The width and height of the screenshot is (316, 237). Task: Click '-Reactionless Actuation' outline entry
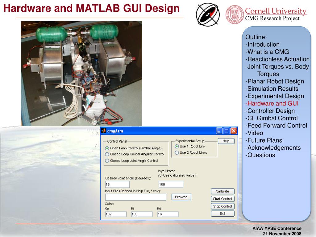coord(277,59)
